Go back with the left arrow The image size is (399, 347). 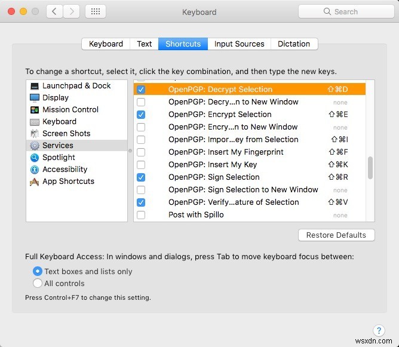coord(54,11)
